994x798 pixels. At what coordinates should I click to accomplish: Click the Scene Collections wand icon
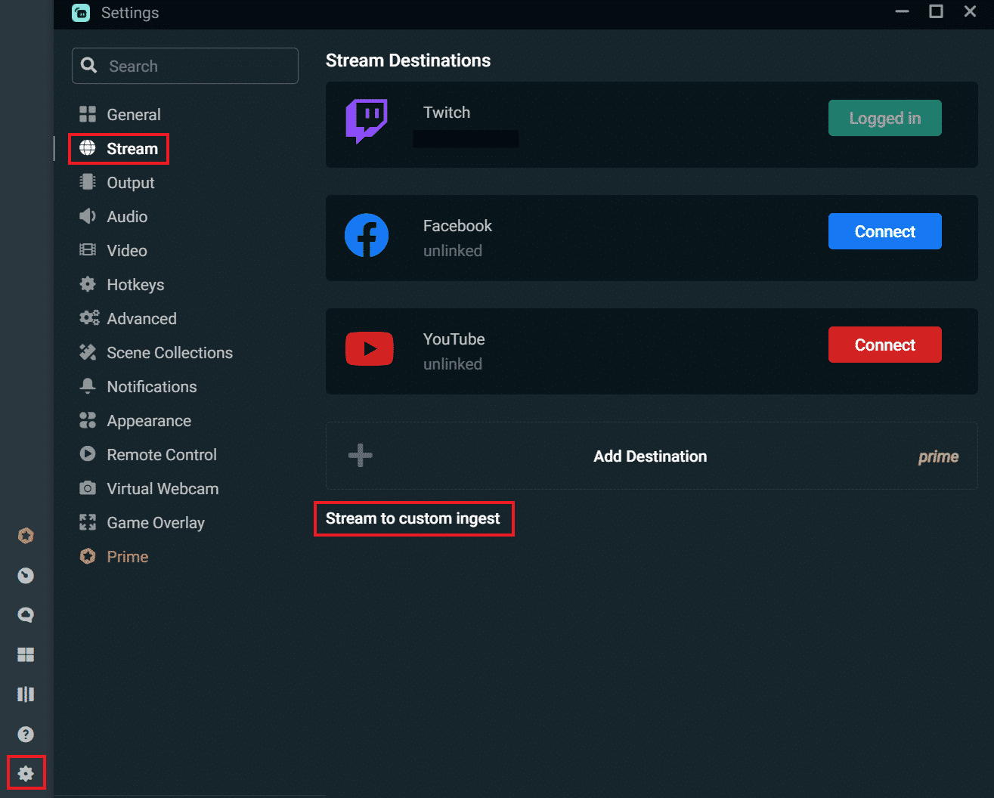point(88,352)
